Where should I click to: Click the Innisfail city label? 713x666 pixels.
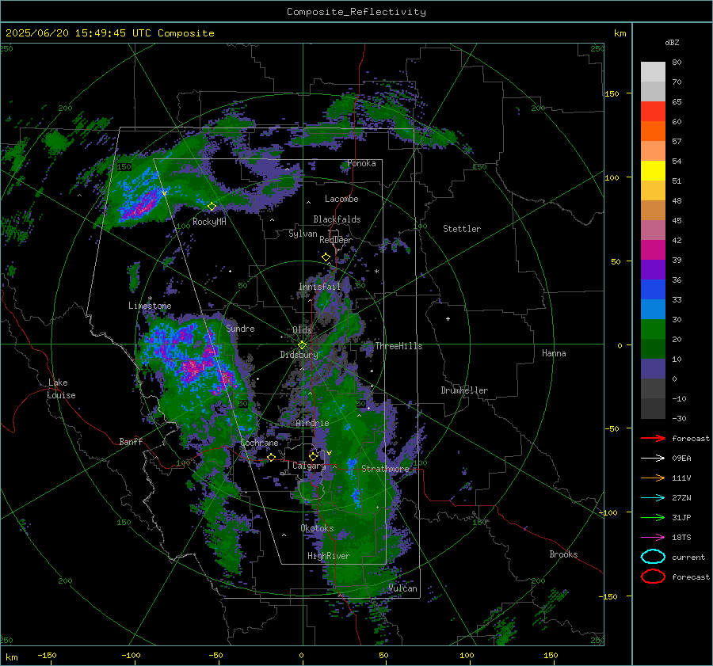(x=320, y=287)
